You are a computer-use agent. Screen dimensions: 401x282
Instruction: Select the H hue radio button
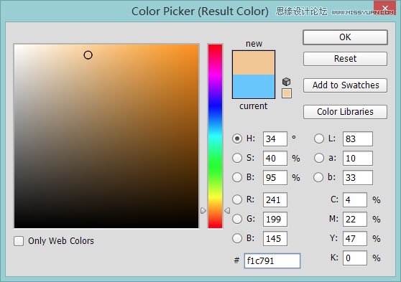click(x=237, y=138)
